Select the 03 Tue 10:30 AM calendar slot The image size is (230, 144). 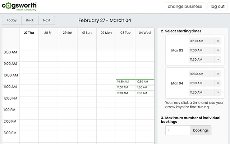pos(125,82)
